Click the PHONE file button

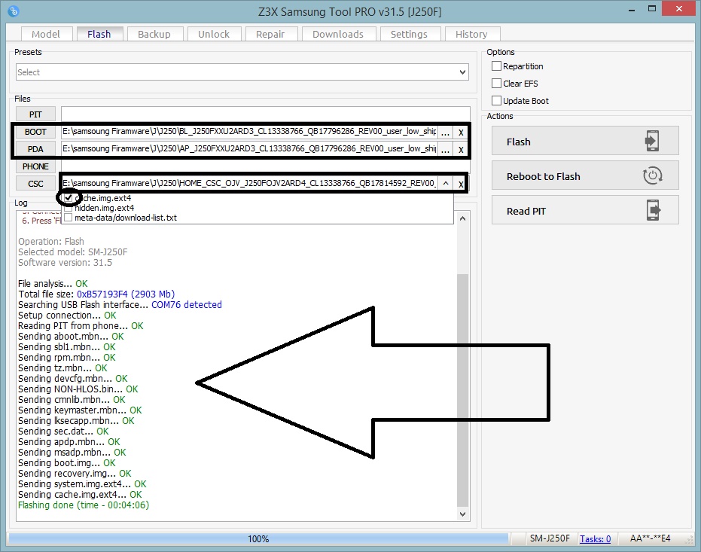click(x=36, y=166)
